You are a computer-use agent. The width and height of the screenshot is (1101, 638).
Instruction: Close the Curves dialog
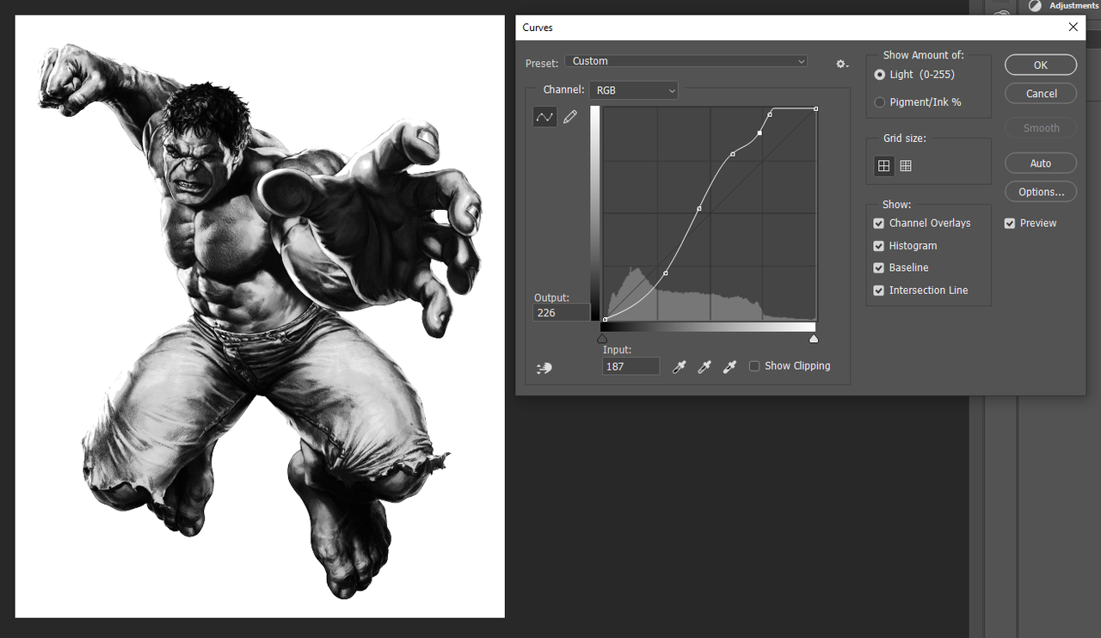tap(1073, 27)
